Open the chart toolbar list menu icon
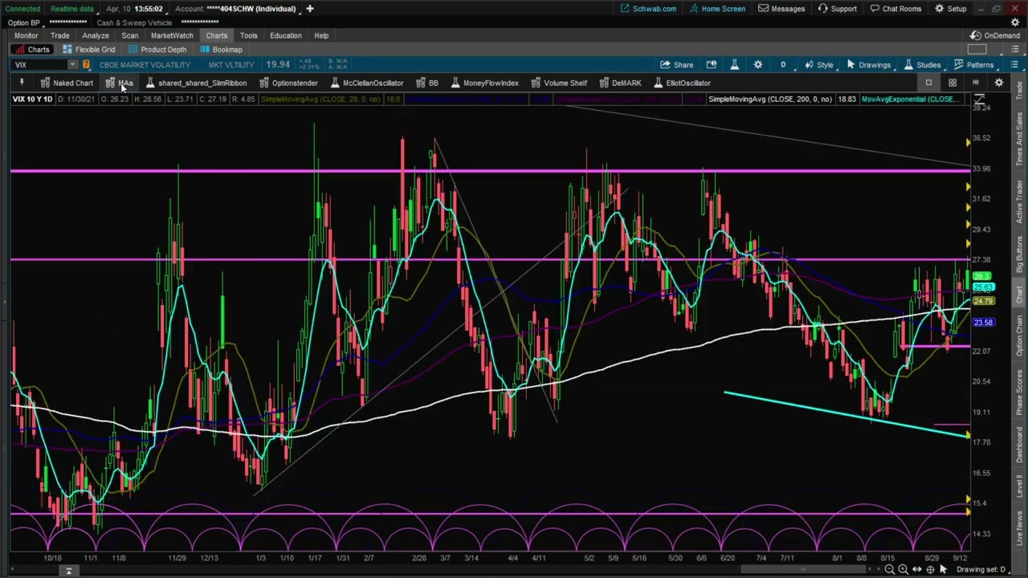Viewport: 1028px width, 578px height. [1014, 65]
